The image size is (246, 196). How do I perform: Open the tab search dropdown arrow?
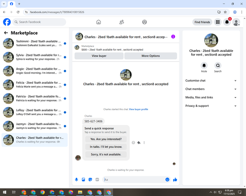[4, 4]
